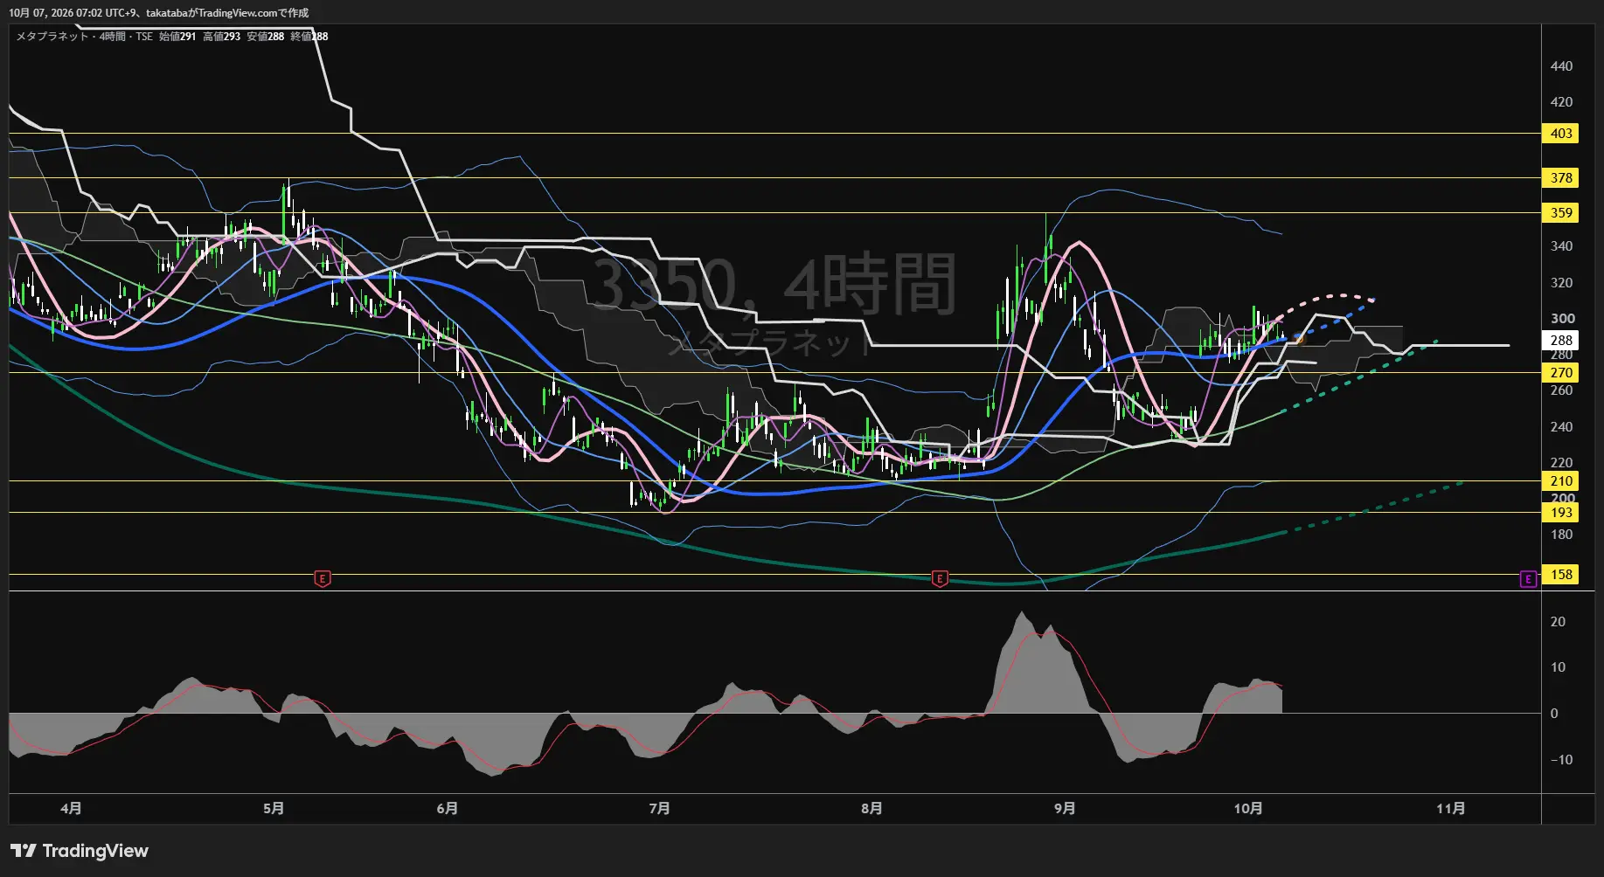This screenshot has width=1604, height=877.
Task: Click the 終値288 close value in legend
Action: 309,37
